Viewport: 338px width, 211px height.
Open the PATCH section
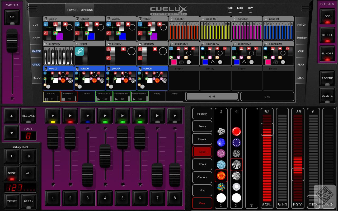pyautogui.click(x=302, y=25)
